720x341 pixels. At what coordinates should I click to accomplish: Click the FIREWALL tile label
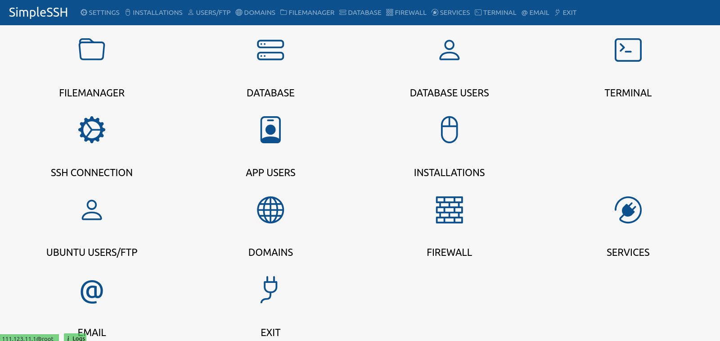click(449, 252)
